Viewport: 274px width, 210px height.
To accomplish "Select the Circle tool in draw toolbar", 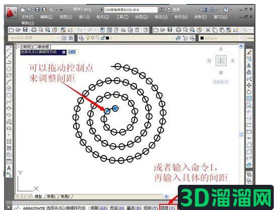I will tap(9, 89).
